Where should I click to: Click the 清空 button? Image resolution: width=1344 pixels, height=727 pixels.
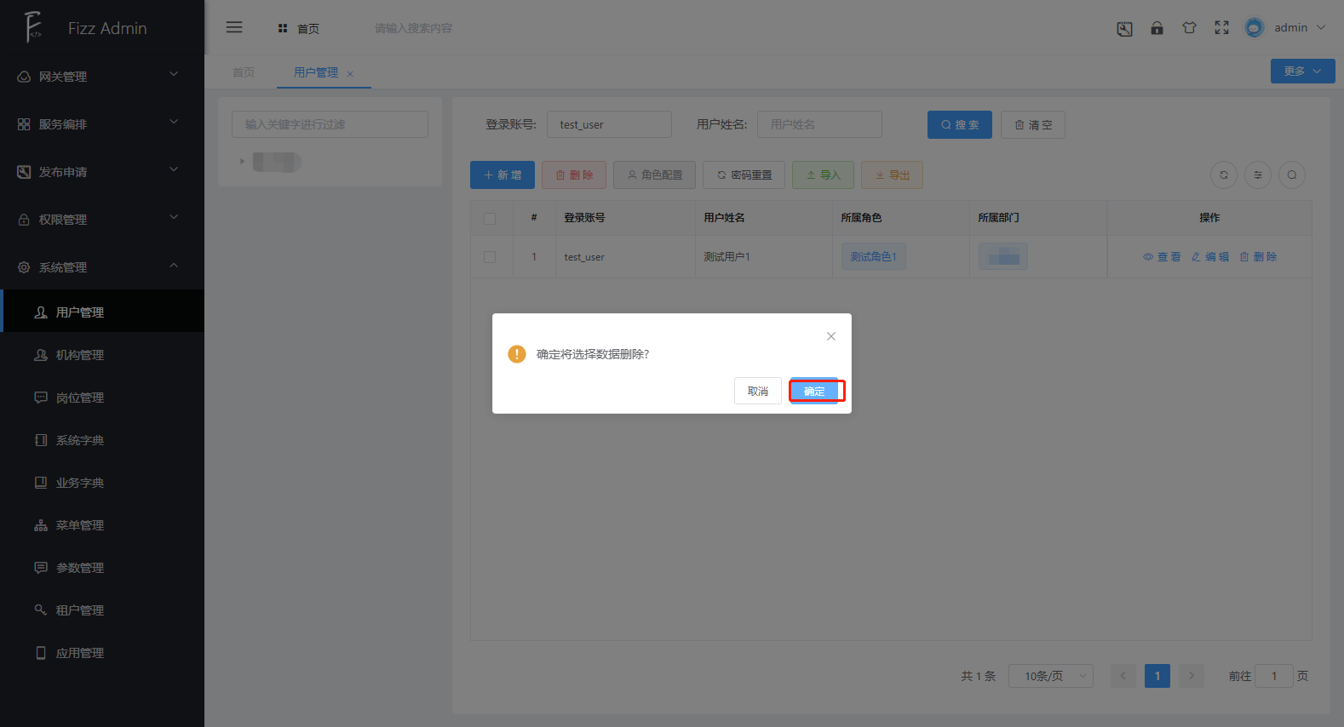[x=1033, y=125]
